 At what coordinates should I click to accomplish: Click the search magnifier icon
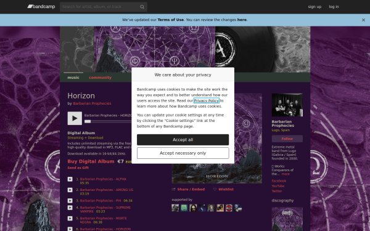coord(142,7)
